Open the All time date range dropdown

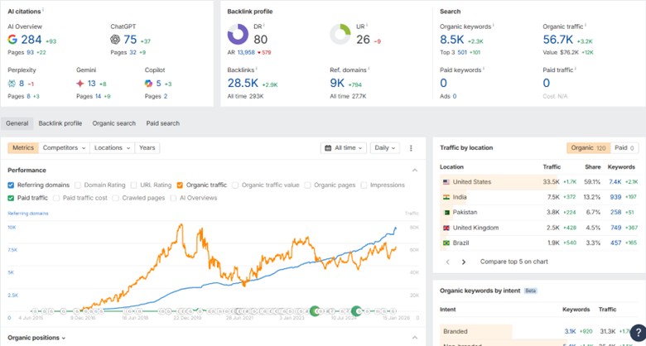tap(343, 148)
